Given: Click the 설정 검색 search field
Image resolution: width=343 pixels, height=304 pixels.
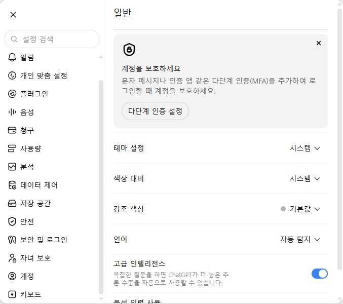Looking at the screenshot, I should pyautogui.click(x=52, y=39).
